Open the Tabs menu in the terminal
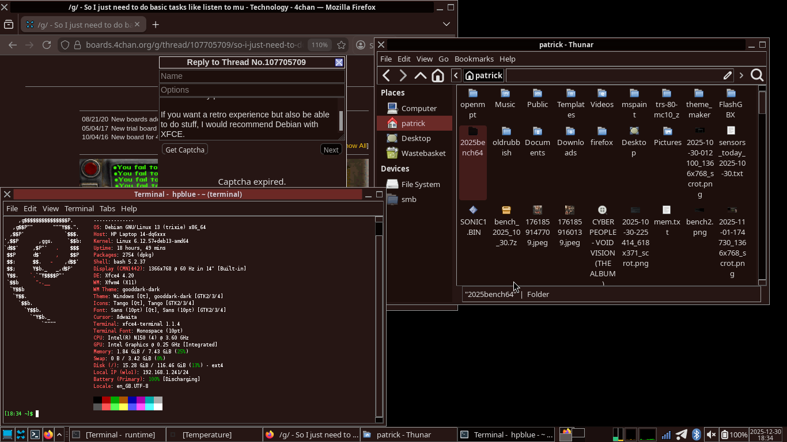This screenshot has height=442, width=787. pyautogui.click(x=107, y=208)
